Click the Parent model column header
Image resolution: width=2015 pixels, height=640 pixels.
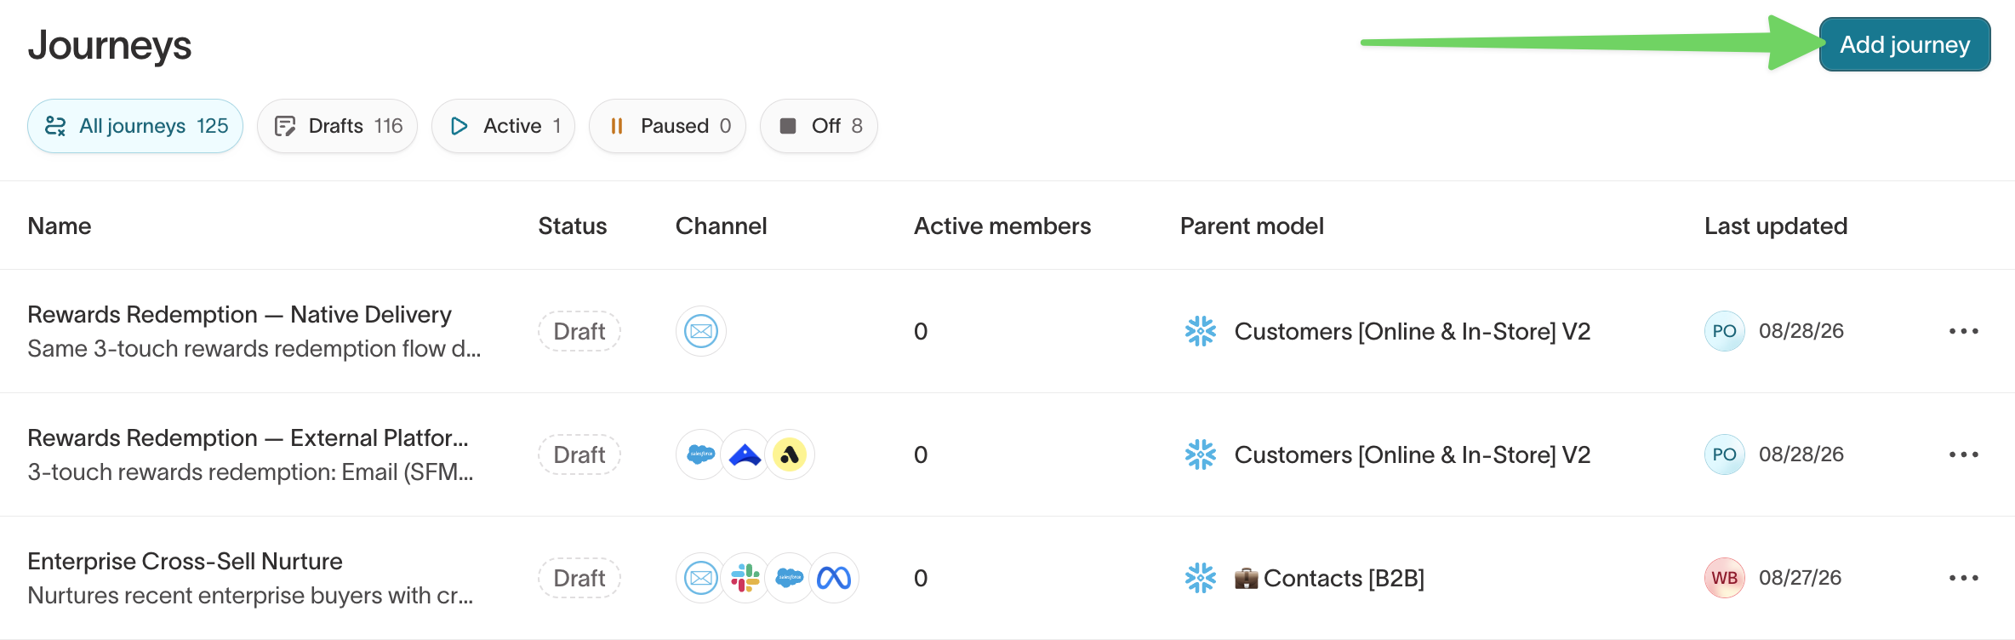pos(1252,226)
